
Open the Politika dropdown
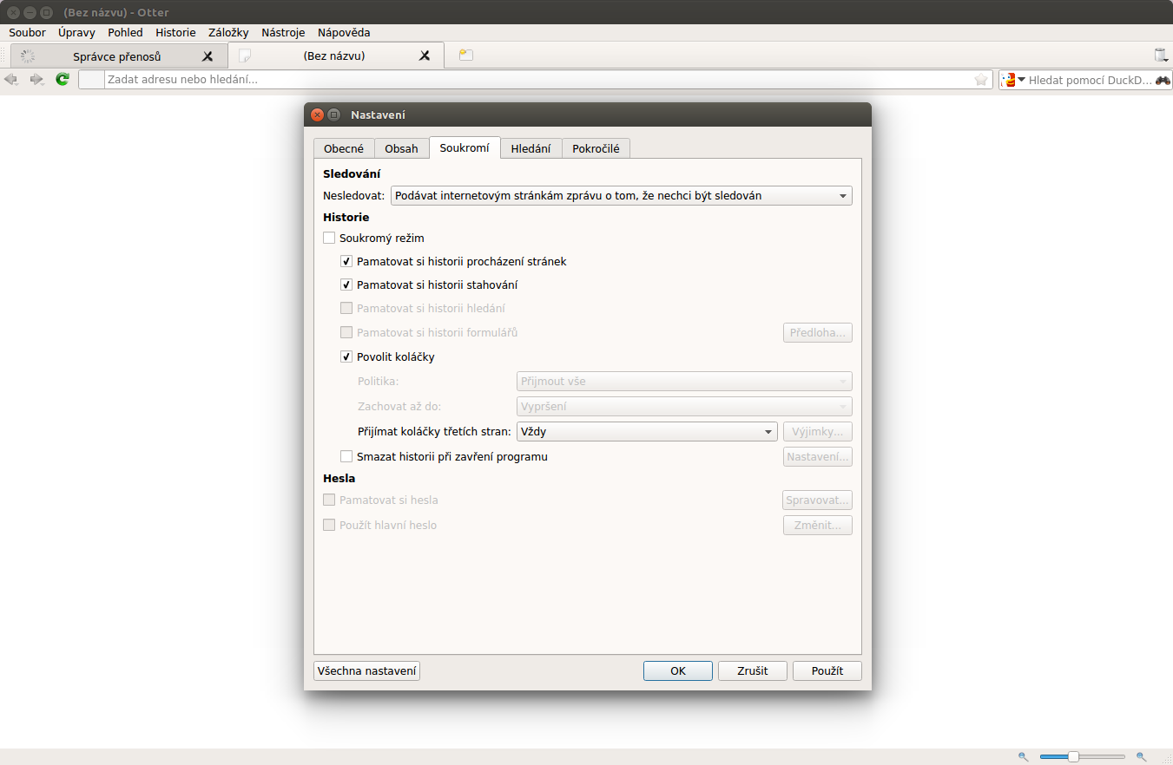pyautogui.click(x=684, y=381)
